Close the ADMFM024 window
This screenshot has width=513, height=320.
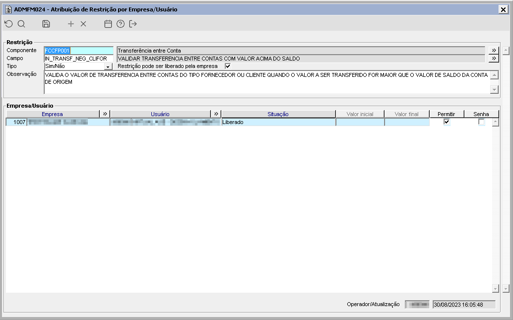click(503, 9)
